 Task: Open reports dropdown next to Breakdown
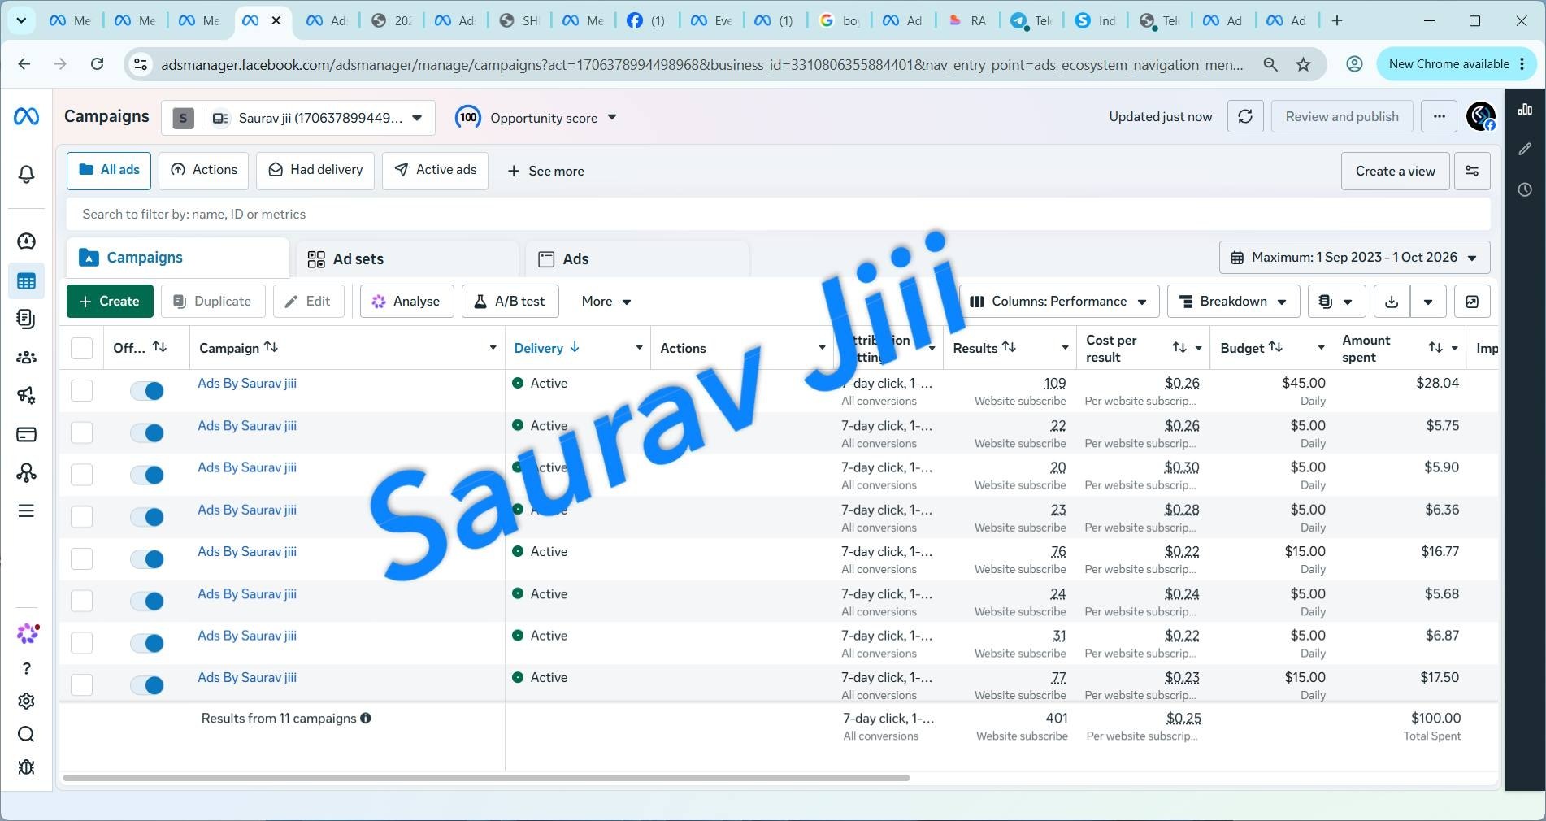pyautogui.click(x=1336, y=302)
